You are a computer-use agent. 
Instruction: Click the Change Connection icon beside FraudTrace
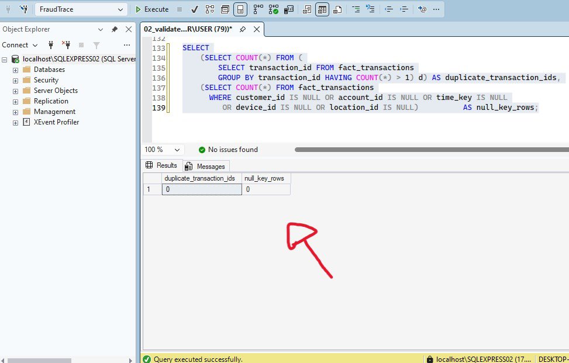point(24,9)
